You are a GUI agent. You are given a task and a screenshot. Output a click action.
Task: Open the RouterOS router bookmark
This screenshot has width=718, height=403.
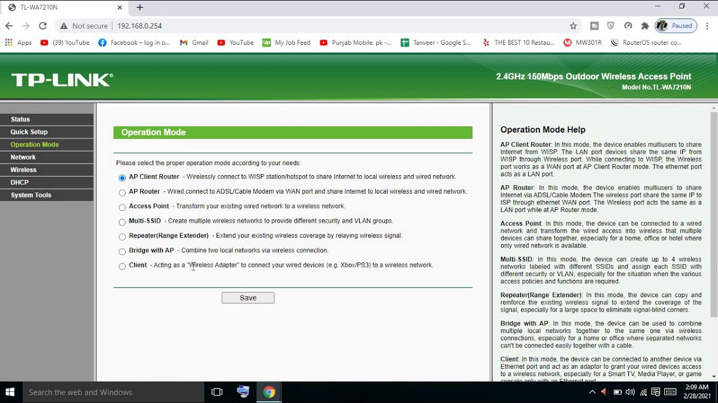point(646,43)
